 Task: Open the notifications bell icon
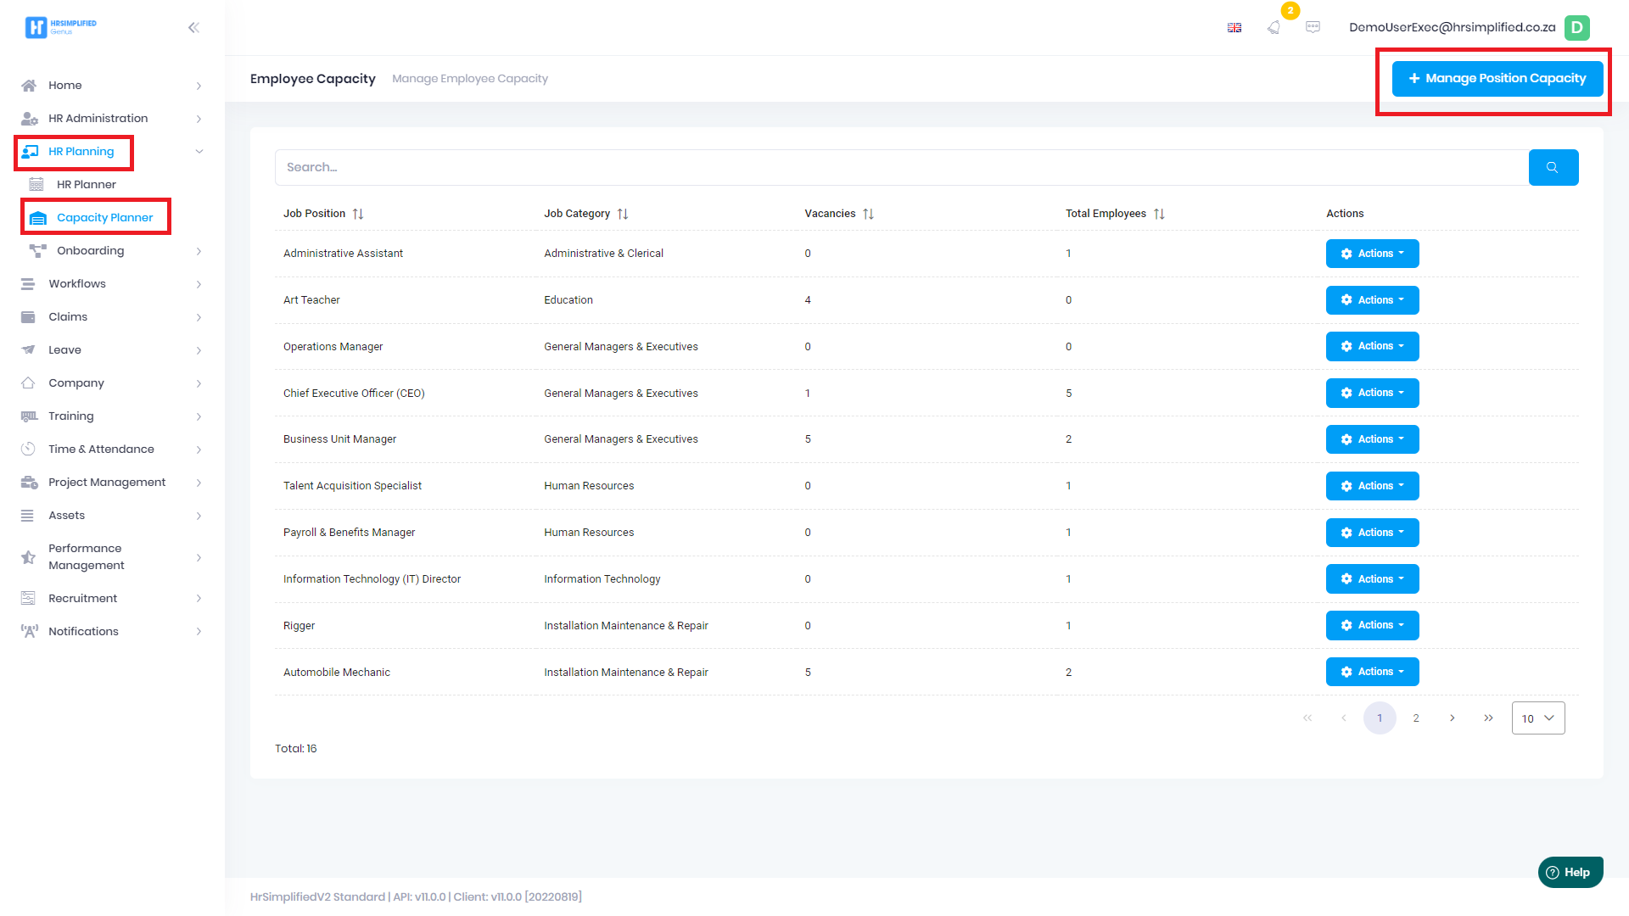pos(1274,27)
